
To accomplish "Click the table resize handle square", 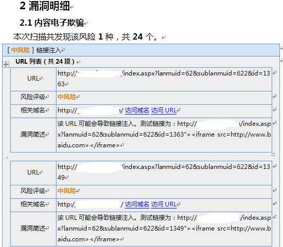I will click(x=273, y=155).
